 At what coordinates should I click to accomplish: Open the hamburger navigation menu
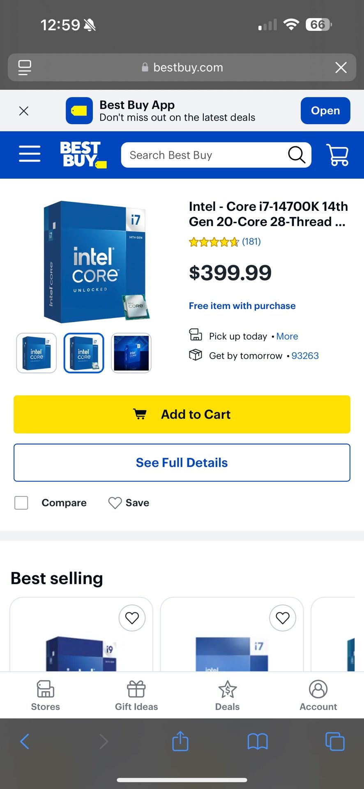29,154
